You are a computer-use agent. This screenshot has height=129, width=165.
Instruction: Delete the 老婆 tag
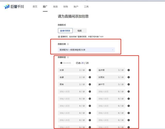coord(90,77)
